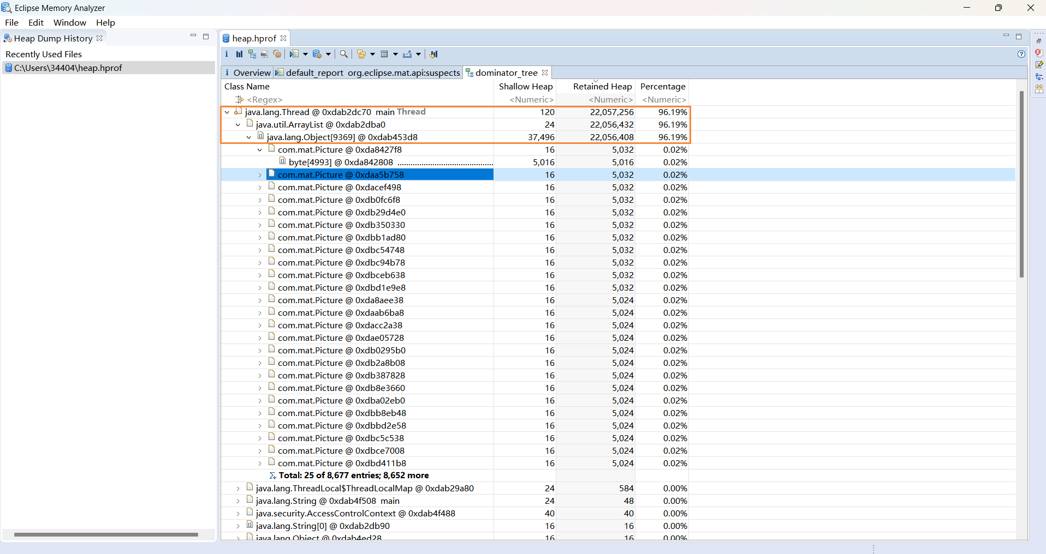The image size is (1046, 554).
Task: Open the histogram toolbar icon
Action: click(x=239, y=54)
